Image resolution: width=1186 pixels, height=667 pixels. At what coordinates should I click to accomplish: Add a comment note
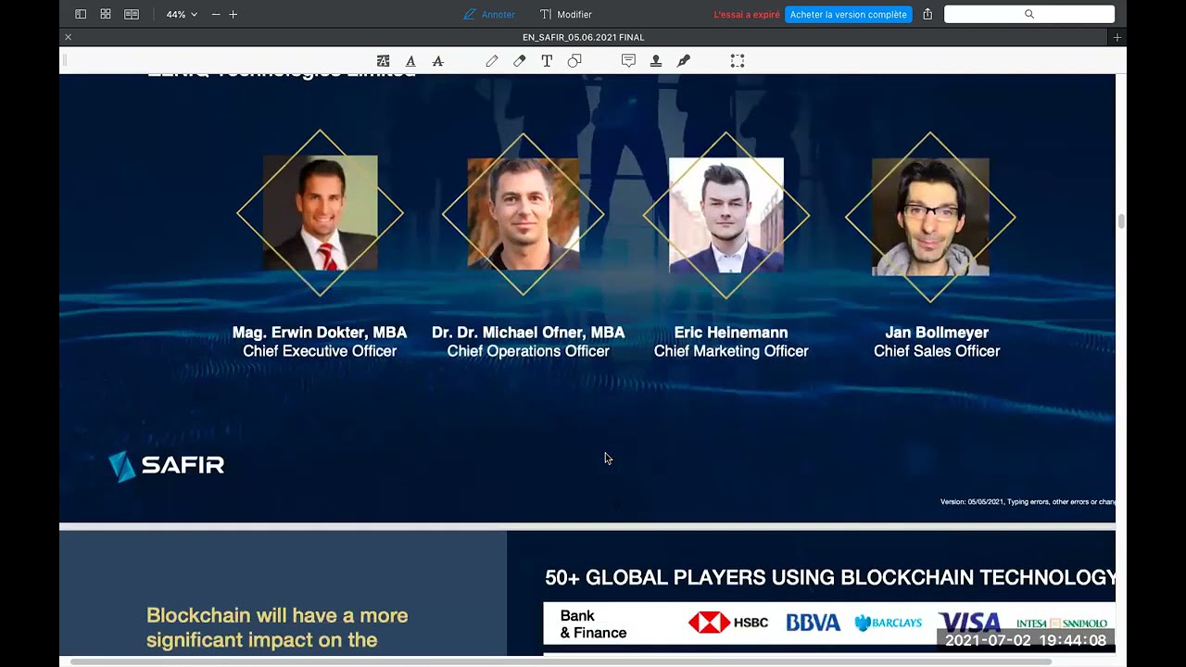[x=628, y=61]
